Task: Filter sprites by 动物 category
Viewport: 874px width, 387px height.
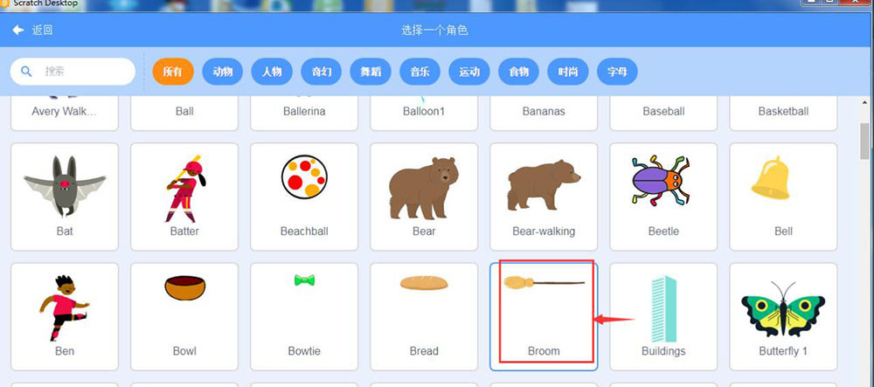Action: [222, 72]
